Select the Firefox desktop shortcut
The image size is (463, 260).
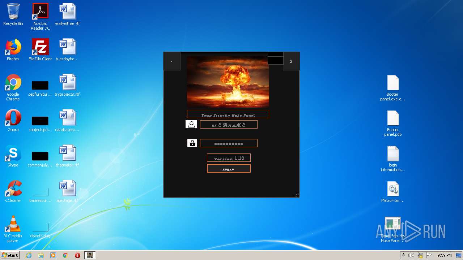(13, 50)
